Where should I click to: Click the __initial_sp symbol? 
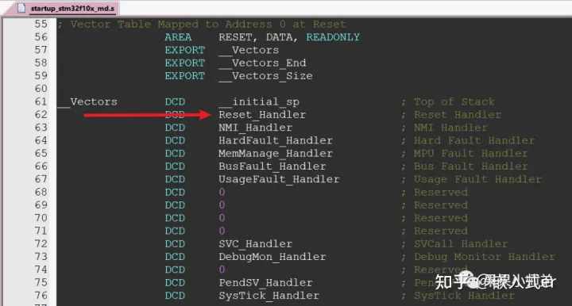pyautogui.click(x=259, y=102)
